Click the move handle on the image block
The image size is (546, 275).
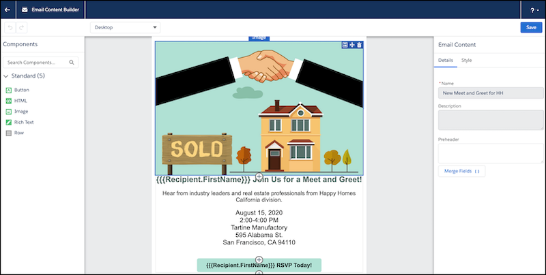click(x=352, y=45)
